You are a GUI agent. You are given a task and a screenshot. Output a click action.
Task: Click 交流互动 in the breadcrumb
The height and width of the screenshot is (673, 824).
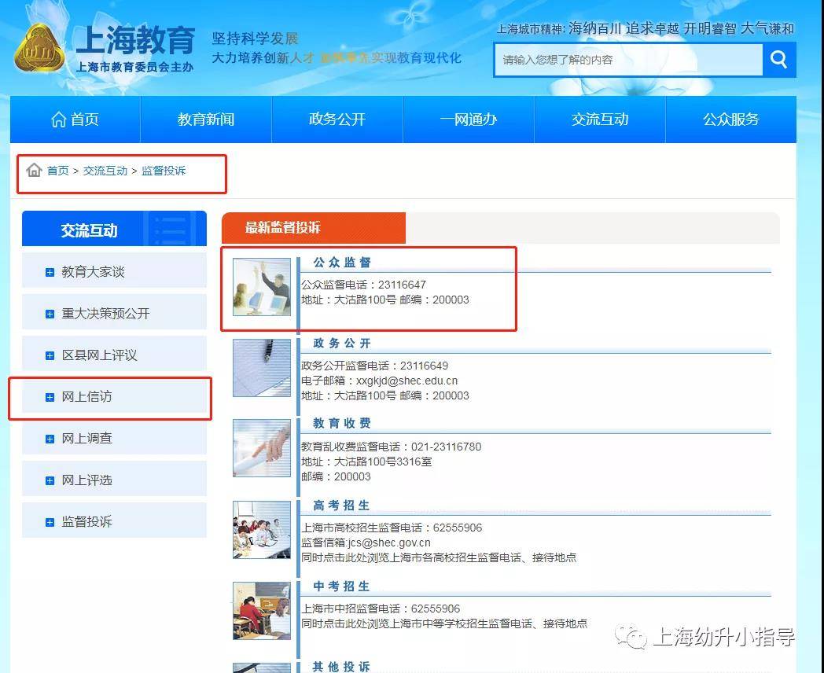pyautogui.click(x=105, y=171)
